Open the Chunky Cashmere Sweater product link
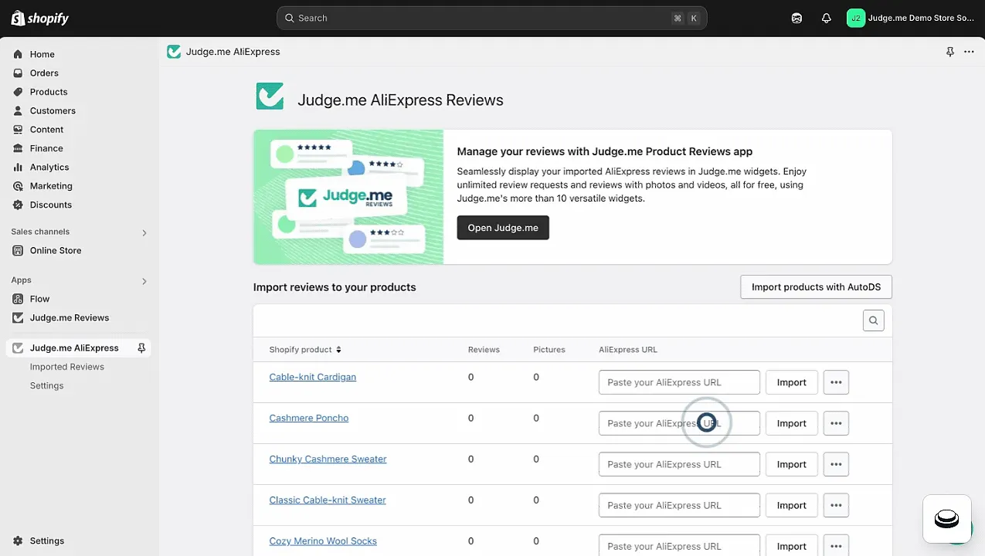The width and height of the screenshot is (985, 556). (x=328, y=459)
